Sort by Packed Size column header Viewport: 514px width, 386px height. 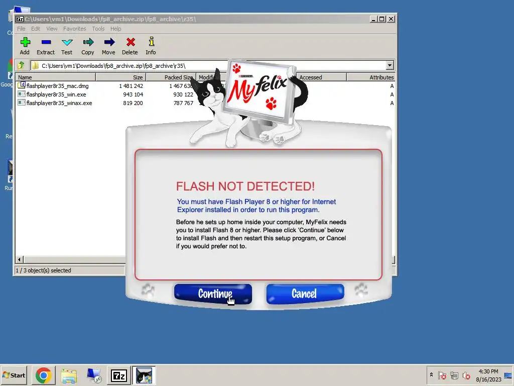coord(171,77)
